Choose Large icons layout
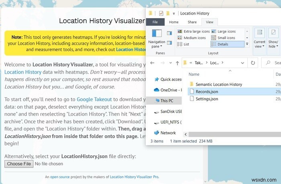 pos(224,31)
